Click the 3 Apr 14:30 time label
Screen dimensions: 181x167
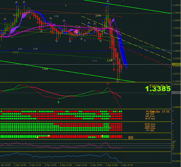111,165
